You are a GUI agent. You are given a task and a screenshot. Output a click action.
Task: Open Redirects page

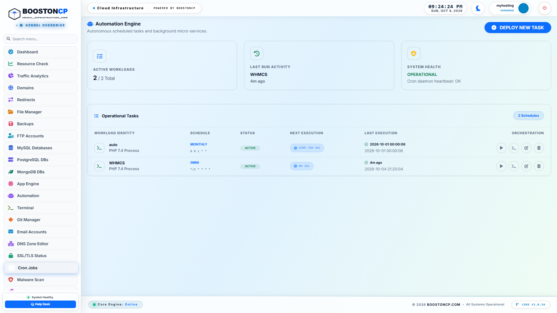click(x=40, y=100)
